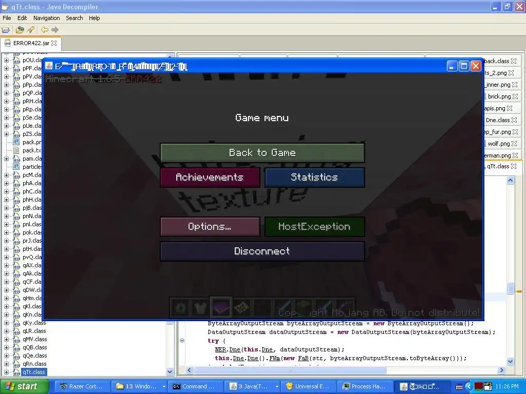Expand the pcM.class tree node

pos(6,175)
